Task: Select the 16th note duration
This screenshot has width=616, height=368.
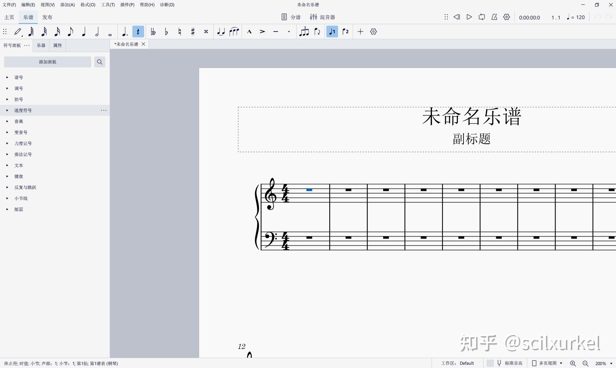Action: pos(57,32)
